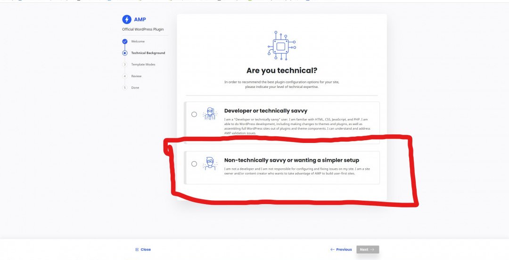Select the Non-technically savvy radio button
Viewport: 509px width, 260px height.
pos(194,164)
